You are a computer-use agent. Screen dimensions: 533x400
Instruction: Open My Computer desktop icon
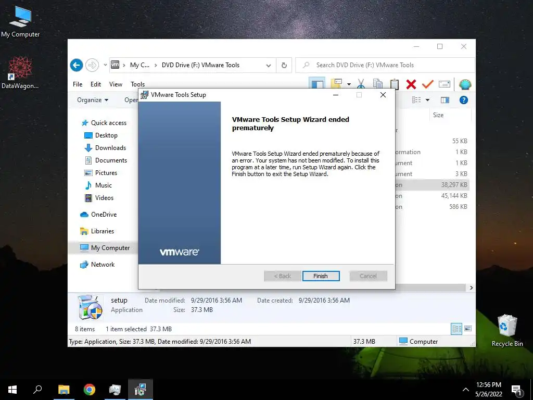[x=20, y=22]
